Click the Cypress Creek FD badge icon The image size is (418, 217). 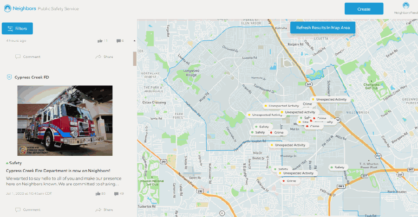pos(9,77)
